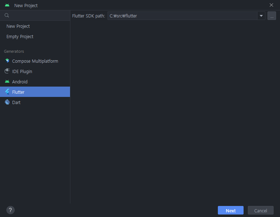
Task: Click the IDE Plugin plug icon
Action: [7, 71]
